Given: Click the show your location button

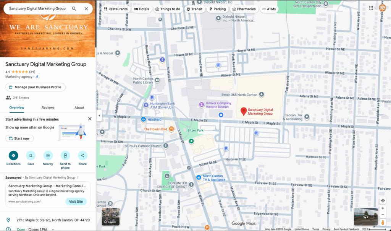Looking at the screenshot, I should [383, 201].
